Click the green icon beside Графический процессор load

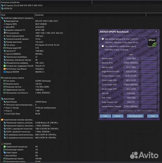tap(5, 147)
